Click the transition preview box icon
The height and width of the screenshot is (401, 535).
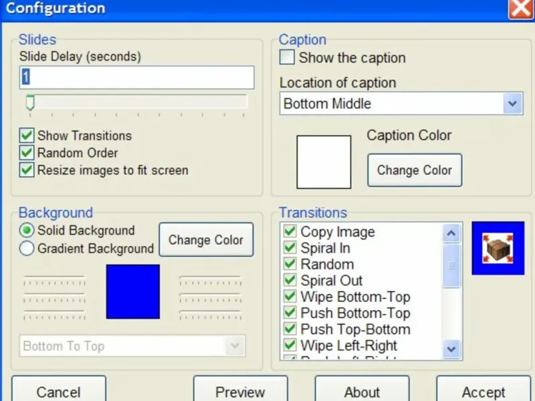pyautogui.click(x=498, y=248)
